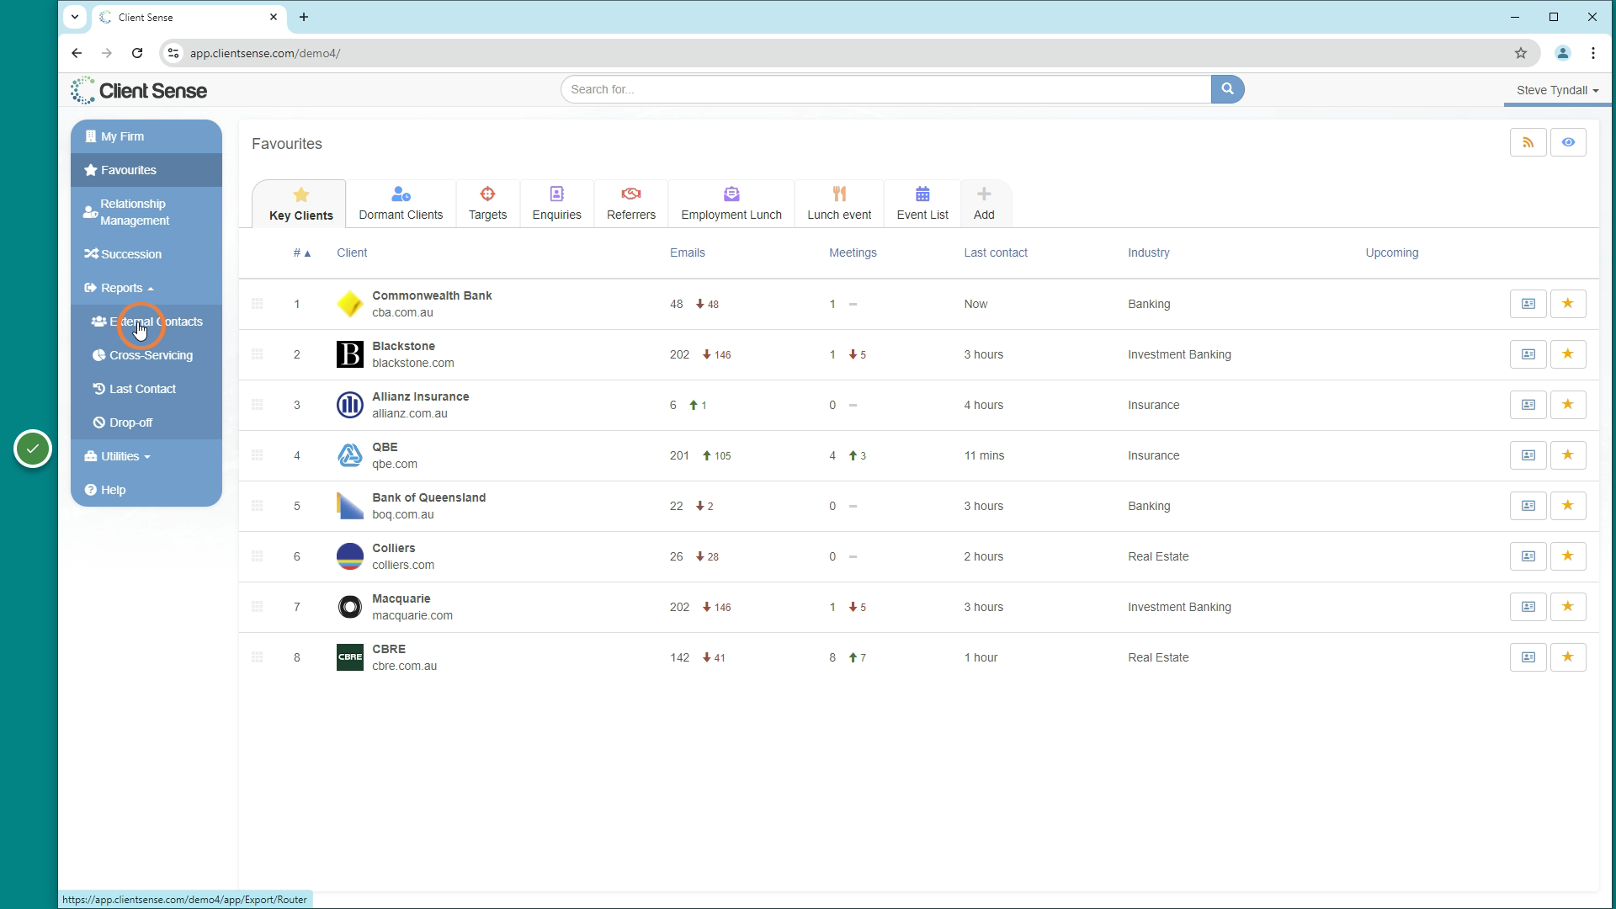
Task: Open the Lunch event tab
Action: point(839,204)
